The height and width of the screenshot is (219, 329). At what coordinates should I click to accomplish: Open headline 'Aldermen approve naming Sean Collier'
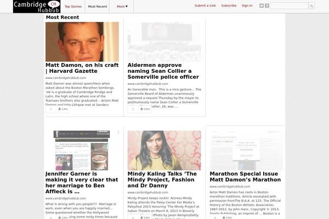point(163,71)
